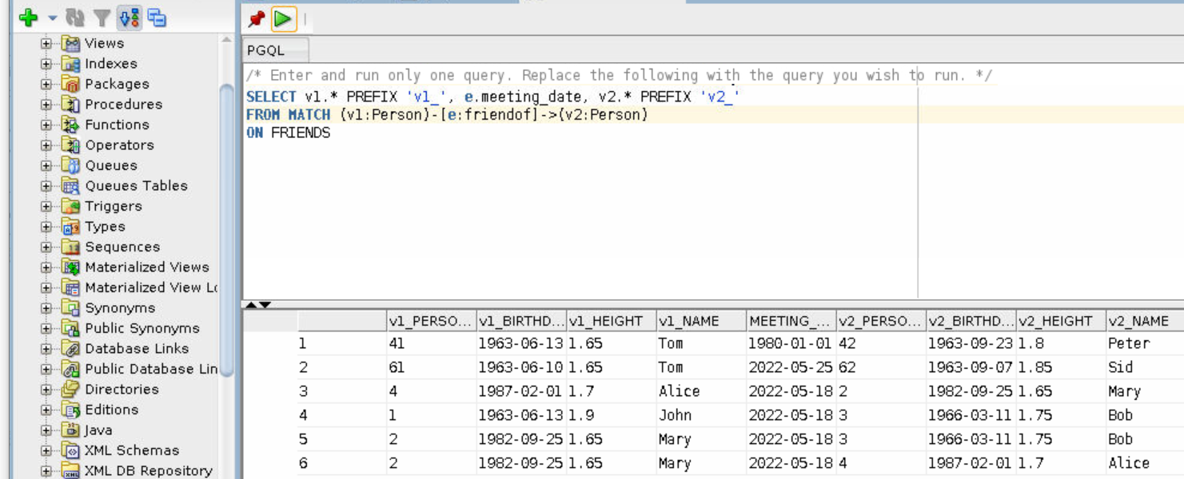Click the Triggers folder icon
The image size is (1184, 479).
(71, 206)
